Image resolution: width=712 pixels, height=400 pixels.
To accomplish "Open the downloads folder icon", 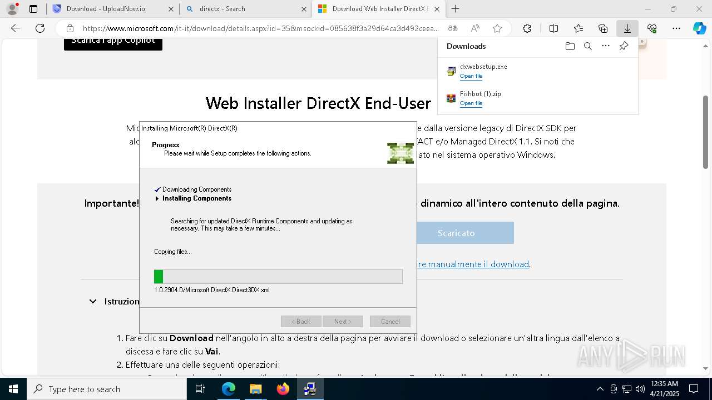I will pos(570,46).
